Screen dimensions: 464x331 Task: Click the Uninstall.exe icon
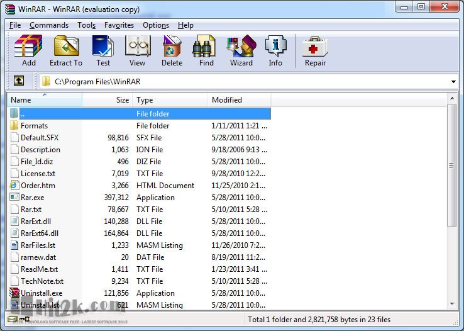tap(14, 293)
